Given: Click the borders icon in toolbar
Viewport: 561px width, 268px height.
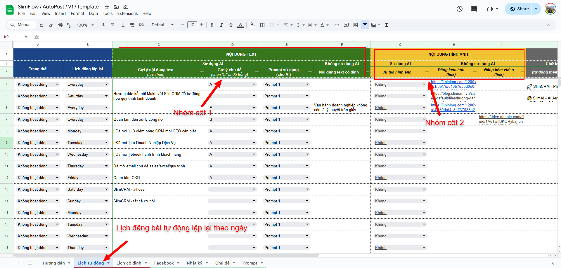Looking at the screenshot, I should [262, 25].
